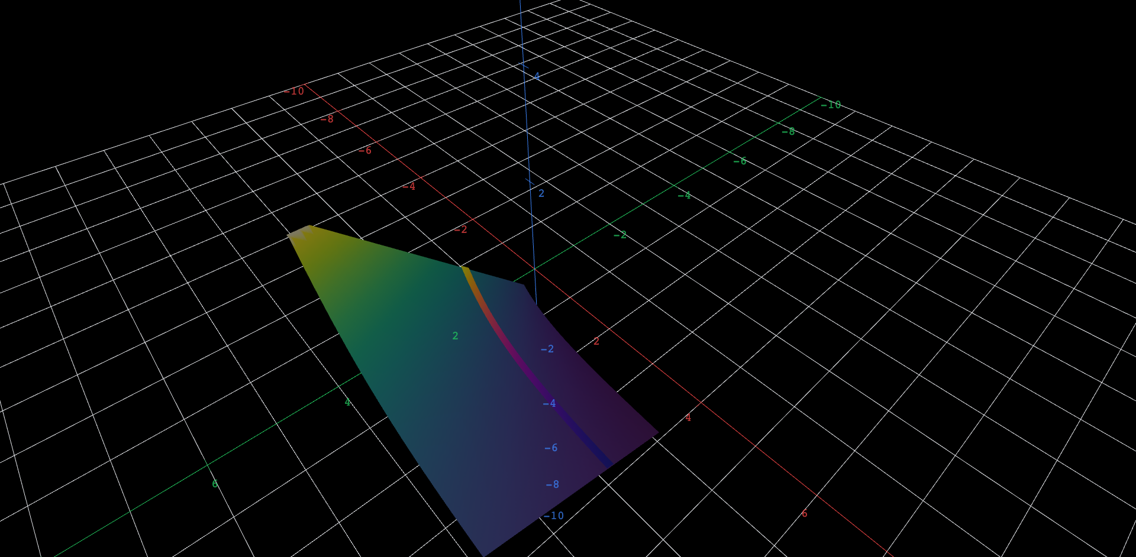The width and height of the screenshot is (1136, 557).
Task: Click the red axis label -2
Action: click(x=461, y=229)
